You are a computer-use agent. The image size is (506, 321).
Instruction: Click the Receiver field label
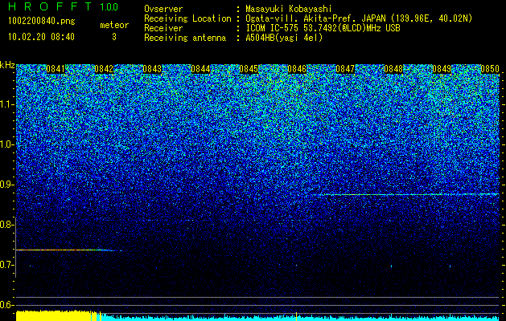tap(163, 28)
